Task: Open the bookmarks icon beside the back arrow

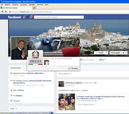Action: [x=6, y=12]
